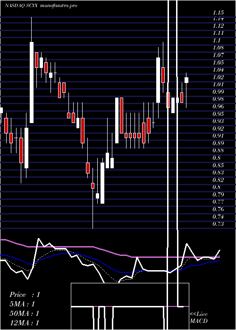
Task: Select the 0.77 price axis label
Action: click(x=218, y=202)
